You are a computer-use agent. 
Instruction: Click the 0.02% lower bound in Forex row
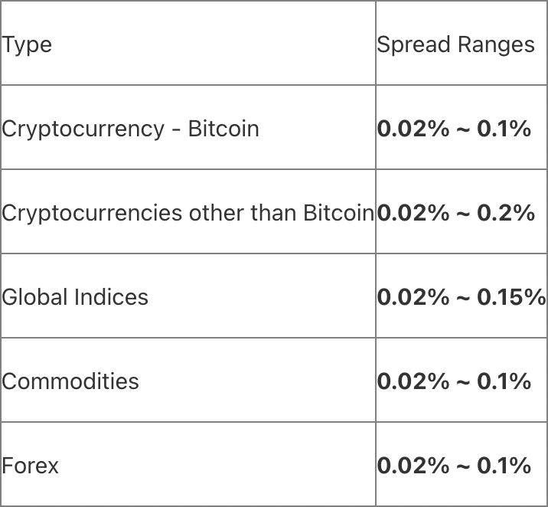click(413, 465)
